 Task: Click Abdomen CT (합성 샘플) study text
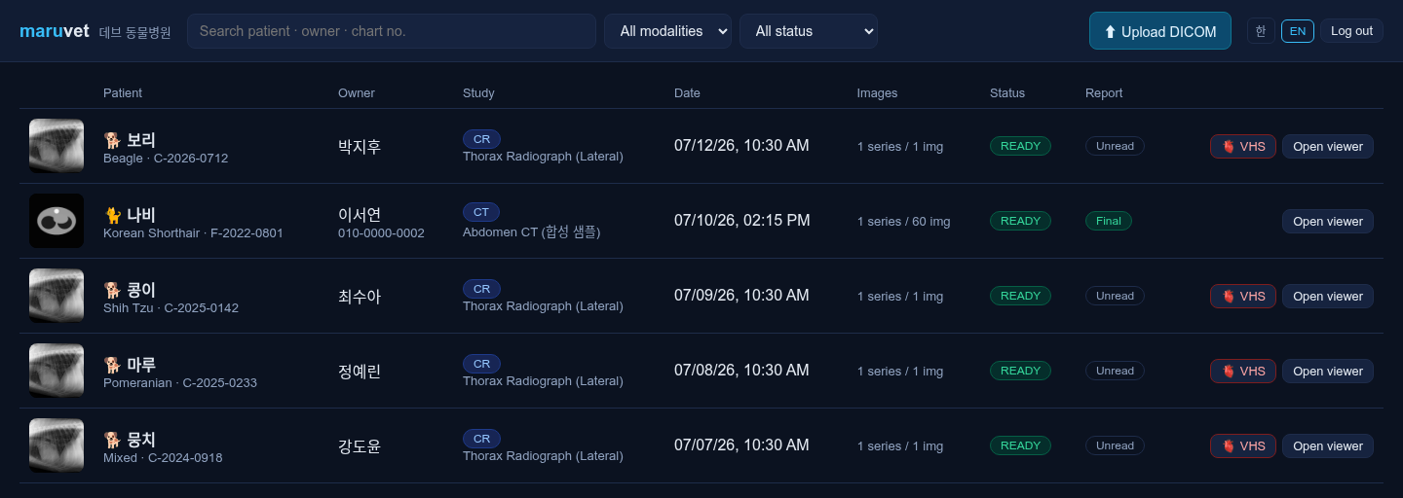(x=532, y=231)
